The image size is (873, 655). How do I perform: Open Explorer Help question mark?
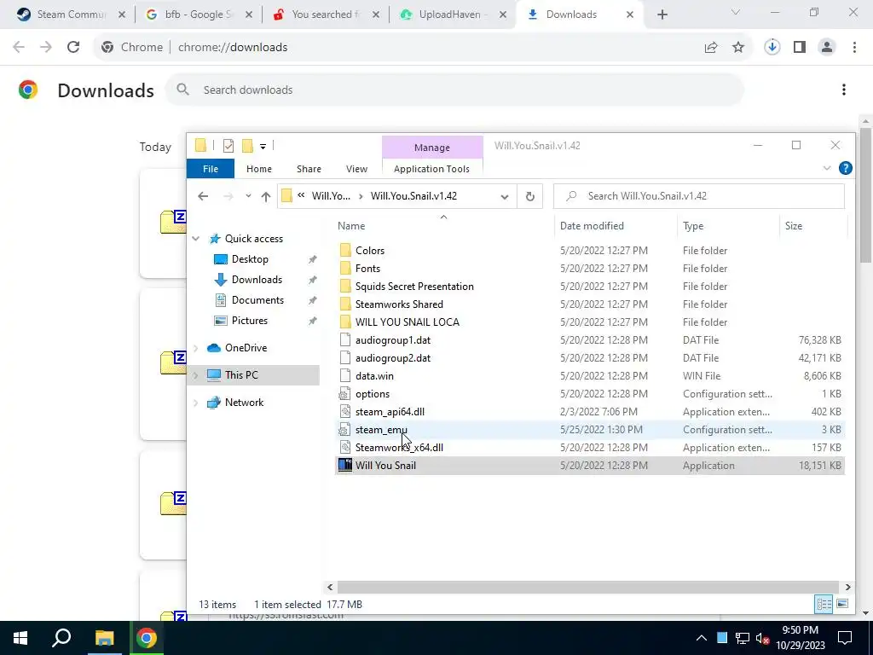[845, 168]
